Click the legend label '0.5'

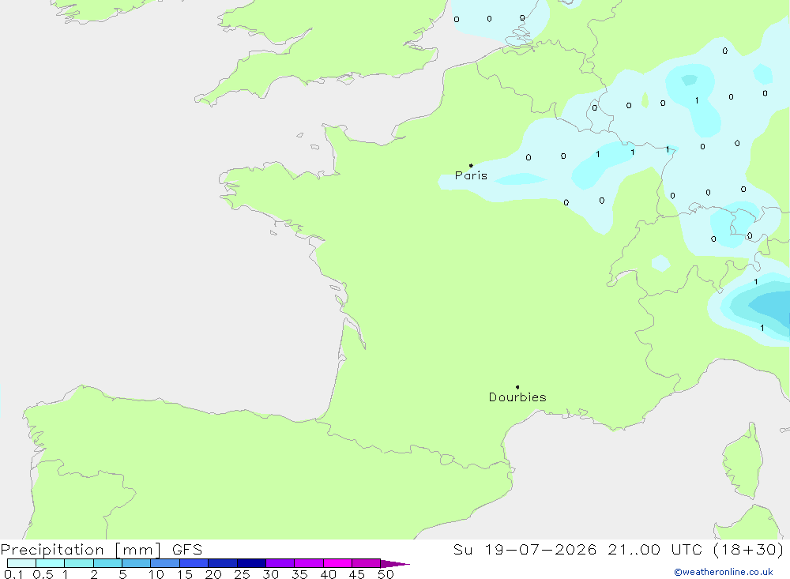(43, 574)
